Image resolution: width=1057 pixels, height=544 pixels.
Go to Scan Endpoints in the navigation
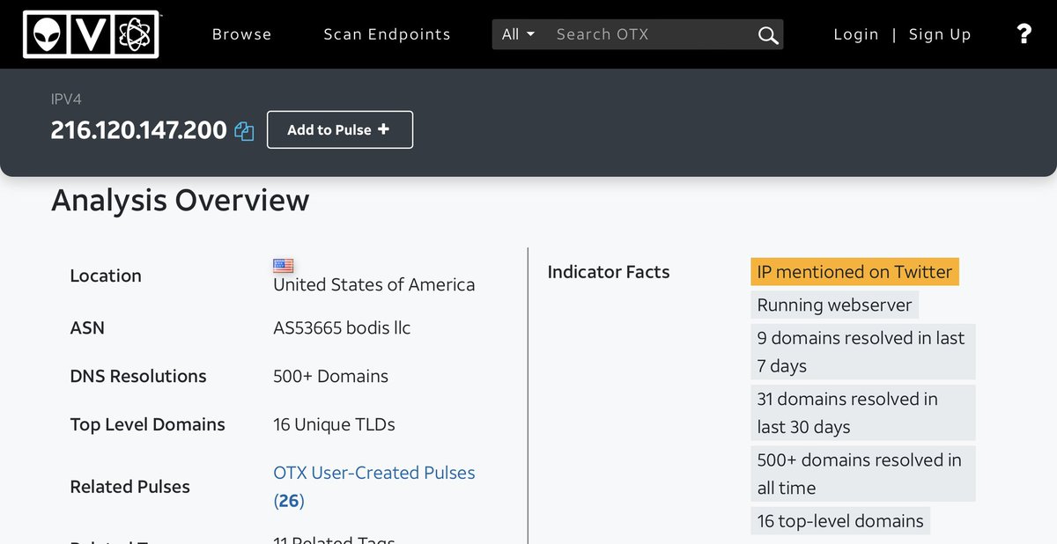point(387,34)
